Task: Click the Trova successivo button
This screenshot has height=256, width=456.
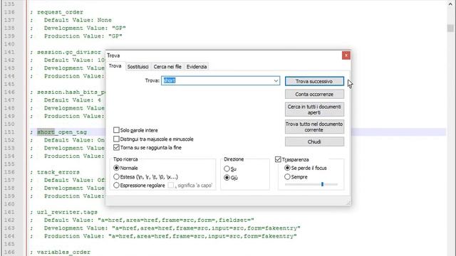Action: (x=314, y=81)
